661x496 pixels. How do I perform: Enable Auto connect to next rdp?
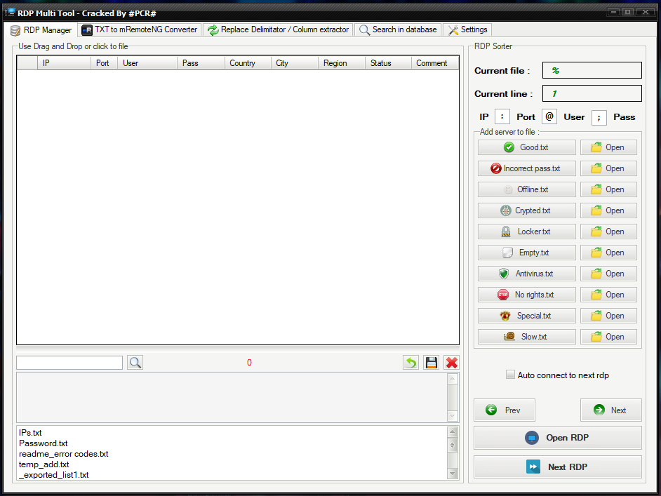click(511, 375)
